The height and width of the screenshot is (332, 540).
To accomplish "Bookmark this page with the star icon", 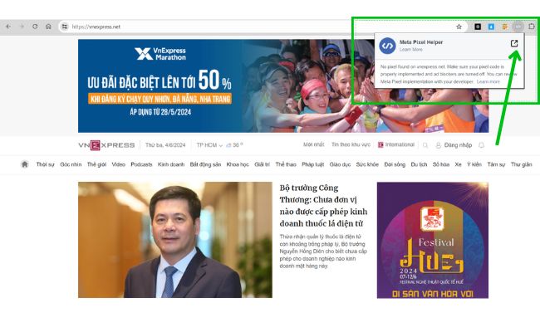I will (459, 27).
